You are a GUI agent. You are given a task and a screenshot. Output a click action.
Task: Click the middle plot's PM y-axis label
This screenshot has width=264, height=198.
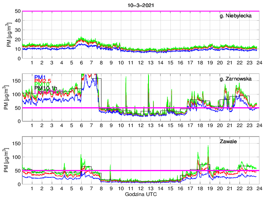click(6, 97)
